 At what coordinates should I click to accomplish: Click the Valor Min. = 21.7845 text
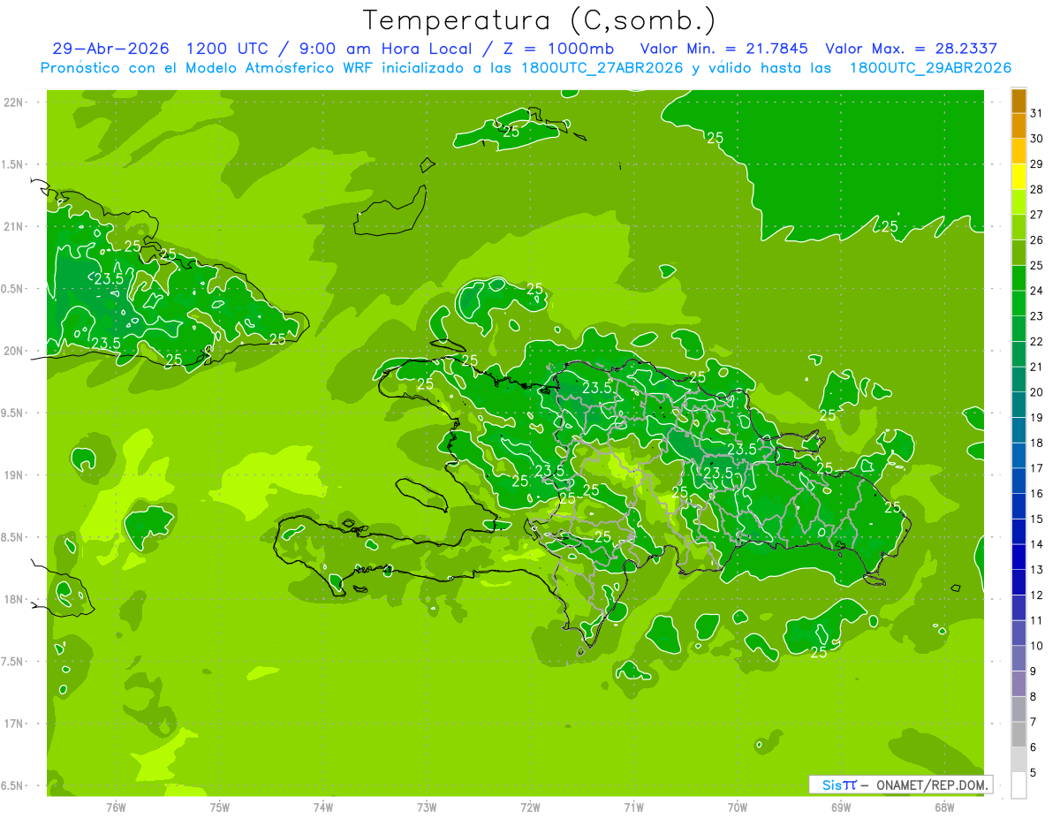point(723,49)
